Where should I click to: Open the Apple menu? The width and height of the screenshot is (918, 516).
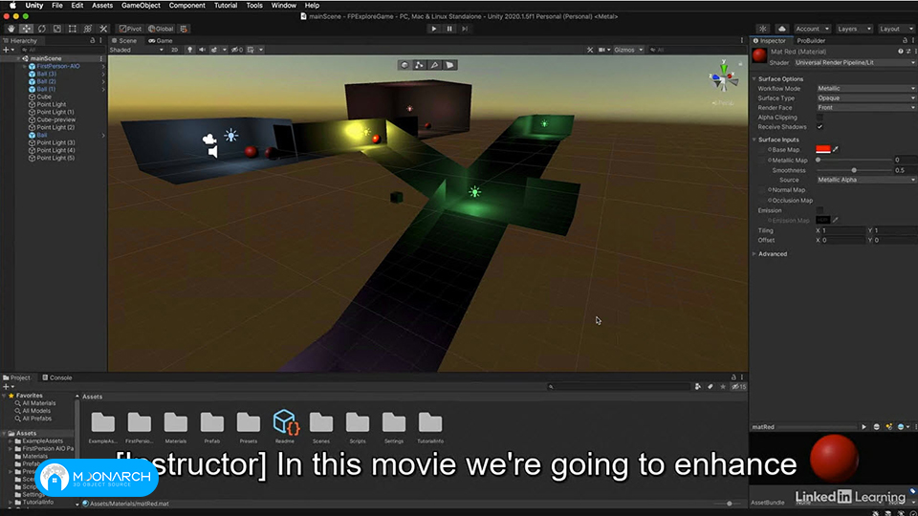click(12, 6)
